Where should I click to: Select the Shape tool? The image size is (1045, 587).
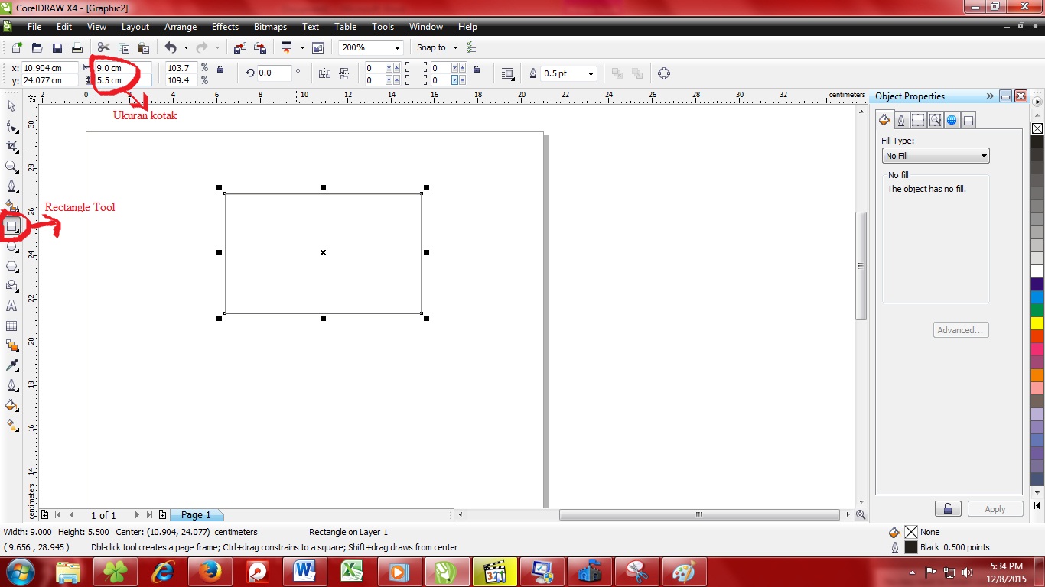(11, 126)
